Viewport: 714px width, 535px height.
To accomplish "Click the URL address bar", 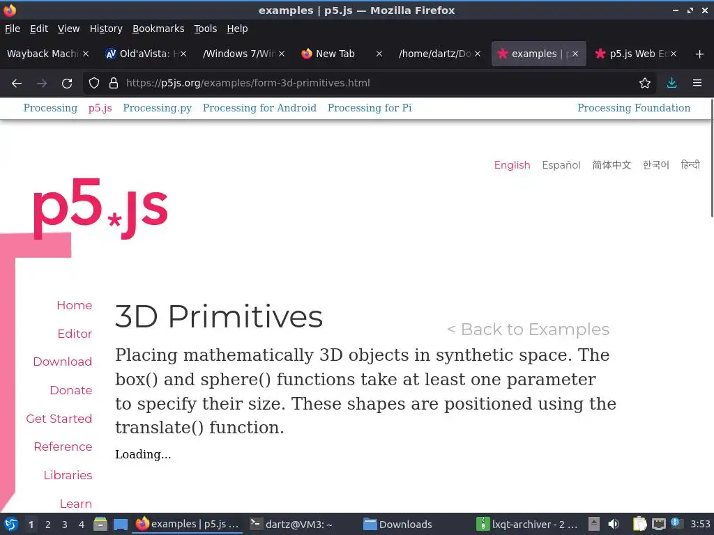I will [369, 83].
